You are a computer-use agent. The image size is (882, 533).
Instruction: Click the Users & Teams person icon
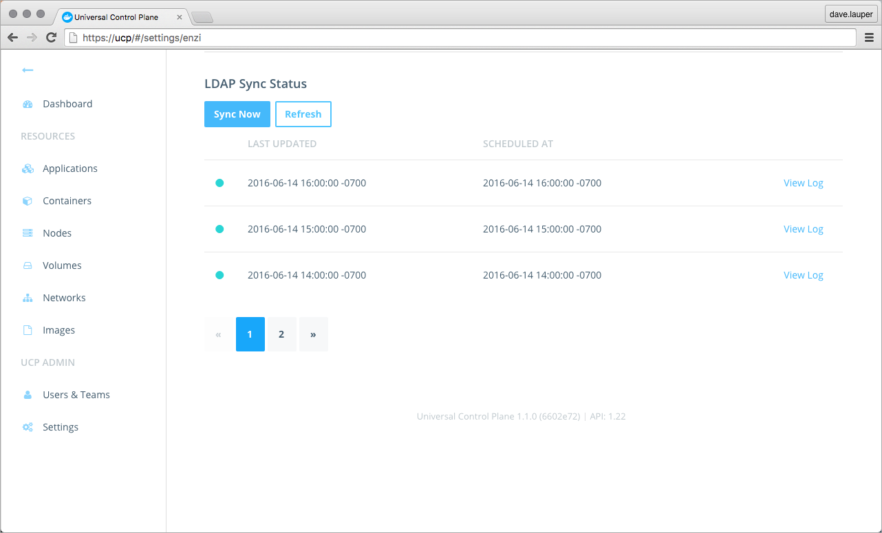(28, 395)
